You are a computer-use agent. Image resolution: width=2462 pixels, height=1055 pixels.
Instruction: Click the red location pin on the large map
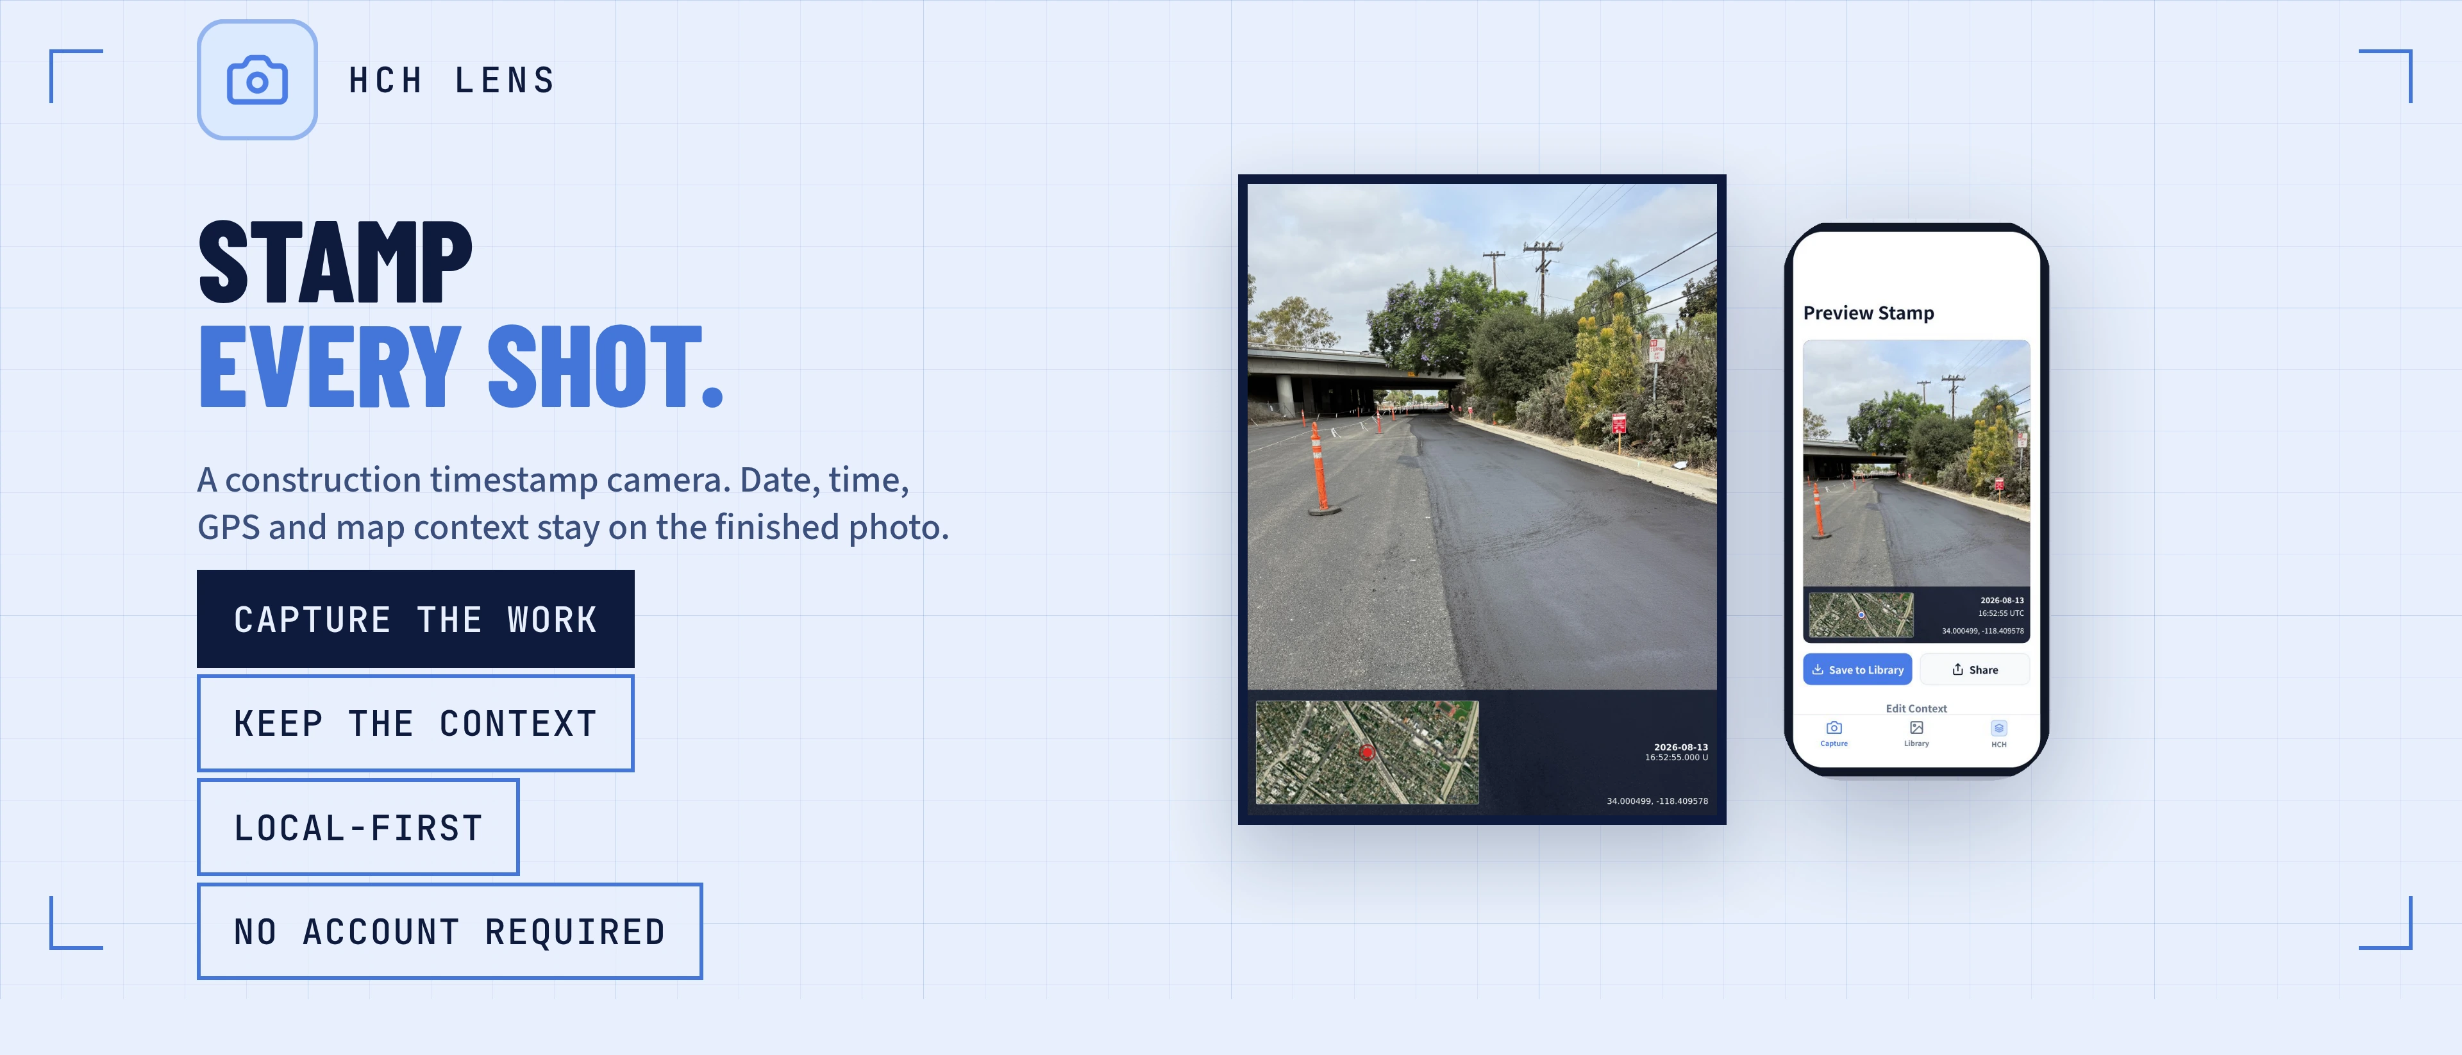(x=1367, y=752)
